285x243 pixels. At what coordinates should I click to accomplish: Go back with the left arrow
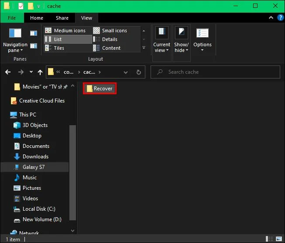8,72
